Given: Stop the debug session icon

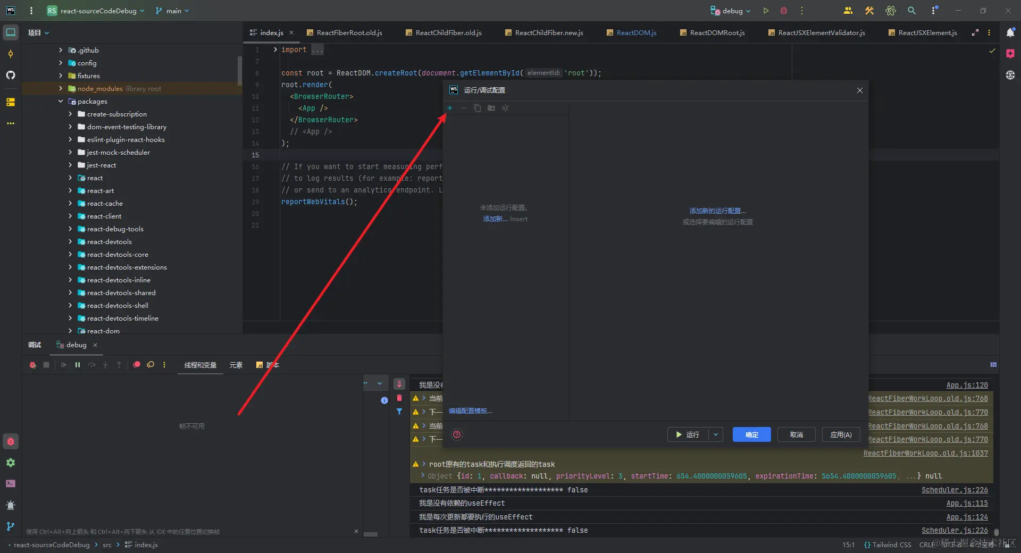Looking at the screenshot, I should click(x=46, y=365).
